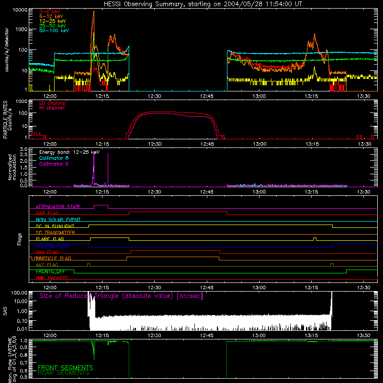Click the 'REAR SEGMENTS' legend label

pos(64,373)
